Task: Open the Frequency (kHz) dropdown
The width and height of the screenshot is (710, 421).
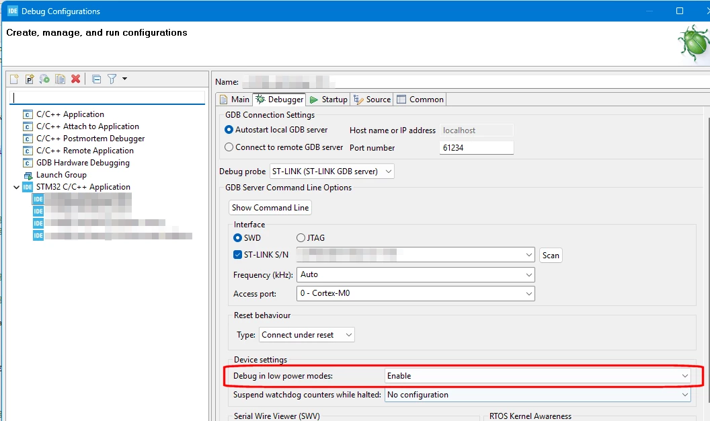Action: (x=416, y=274)
